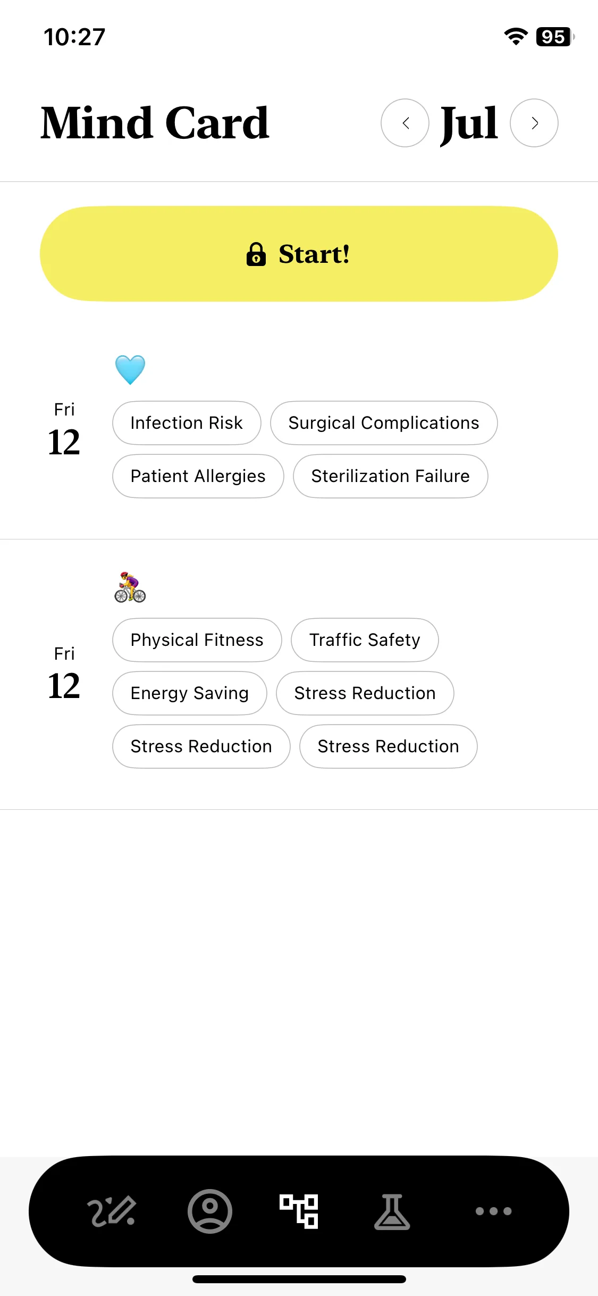This screenshot has height=1296, width=598.
Task: Open the profile person tab icon
Action: click(x=210, y=1211)
